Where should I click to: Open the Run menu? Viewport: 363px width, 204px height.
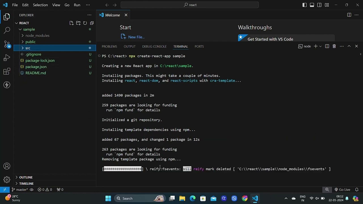77,5
